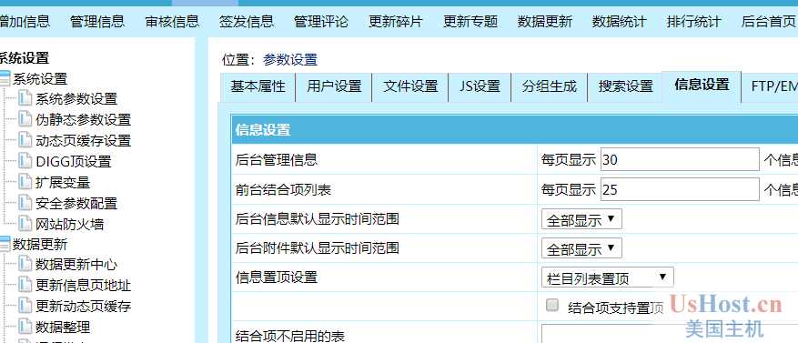
Task: Open the 信息置顶设置 dropdown showing 栏目列表置顶
Action: [x=608, y=277]
